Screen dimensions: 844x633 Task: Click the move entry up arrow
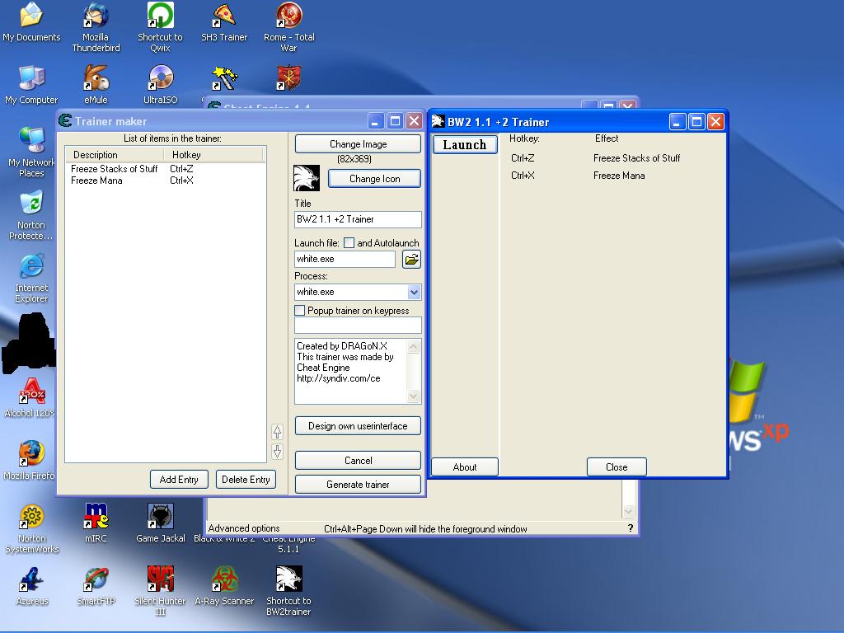tap(277, 431)
